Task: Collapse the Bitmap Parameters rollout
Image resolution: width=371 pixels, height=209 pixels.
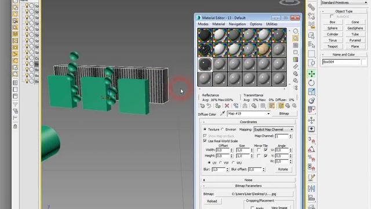Action: (x=248, y=186)
